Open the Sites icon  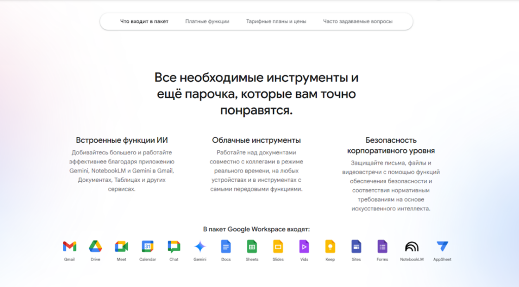(x=356, y=247)
